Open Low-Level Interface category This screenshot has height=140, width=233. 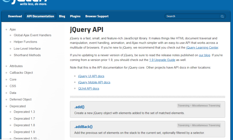(x=27, y=49)
